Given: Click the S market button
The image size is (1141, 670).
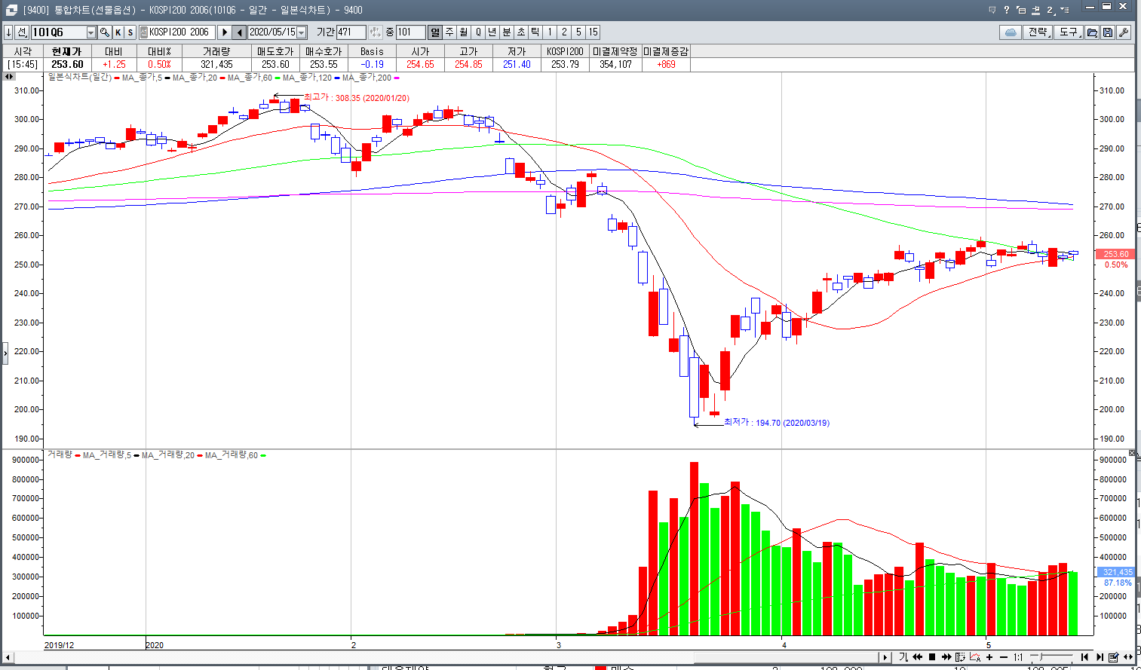Looking at the screenshot, I should tap(130, 32).
